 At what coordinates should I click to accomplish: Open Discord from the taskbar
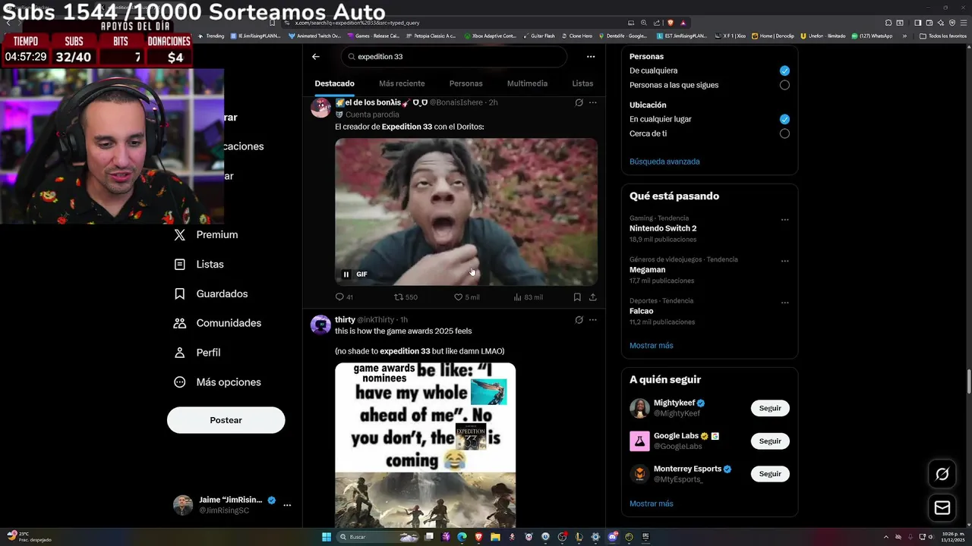pyautogui.click(x=612, y=537)
